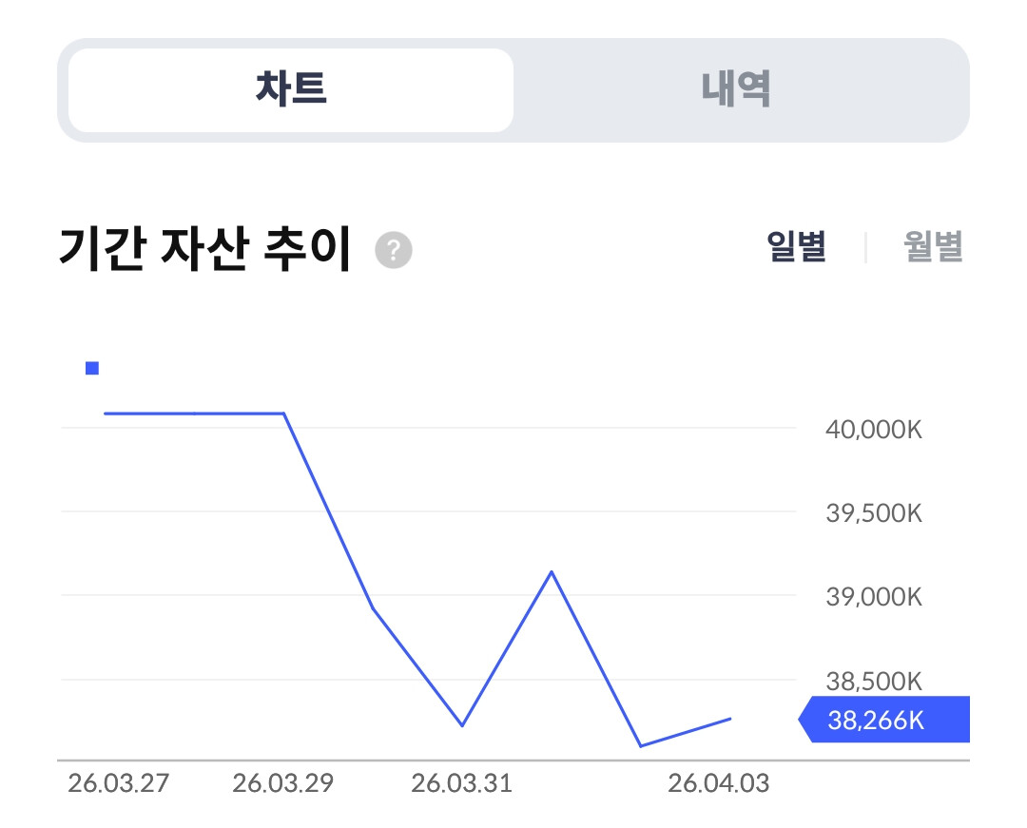Screen dimensions: 1027x828
Task: Click the chart line's final endpoint
Action: coord(730,719)
